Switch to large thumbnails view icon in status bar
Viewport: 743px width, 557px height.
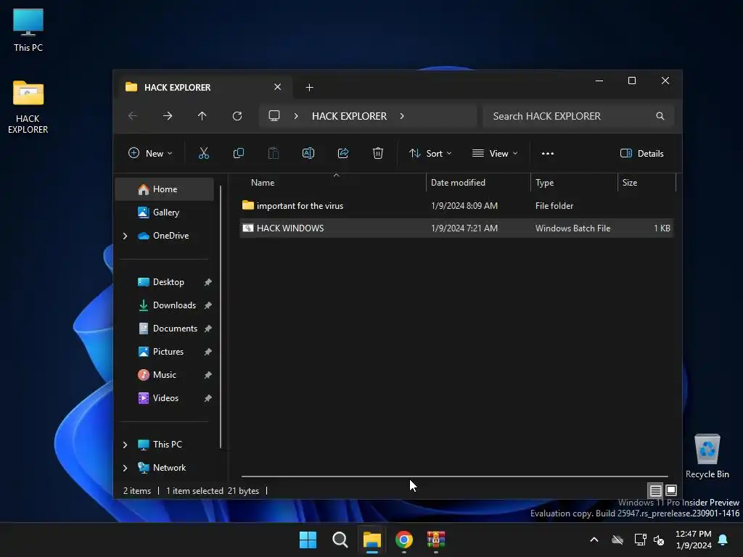671,490
